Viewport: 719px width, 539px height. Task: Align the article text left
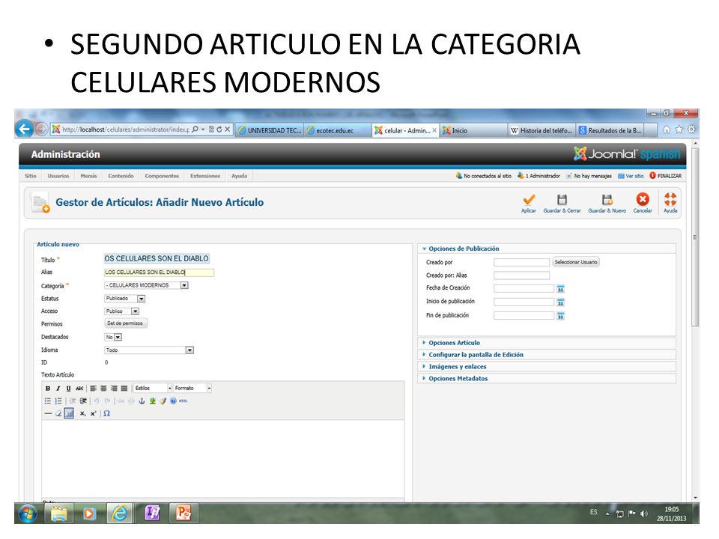(93, 389)
